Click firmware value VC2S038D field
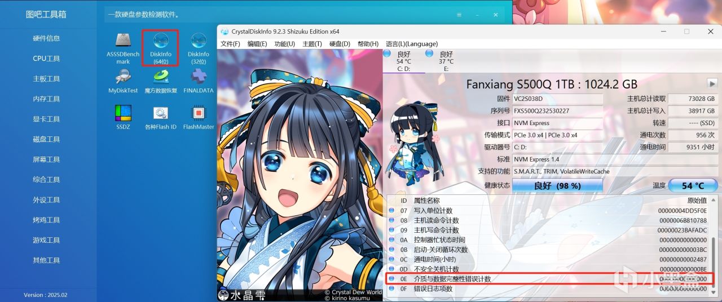 tap(557, 99)
